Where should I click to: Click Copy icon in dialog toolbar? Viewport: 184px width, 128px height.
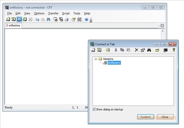pyautogui.click(x=122, y=50)
